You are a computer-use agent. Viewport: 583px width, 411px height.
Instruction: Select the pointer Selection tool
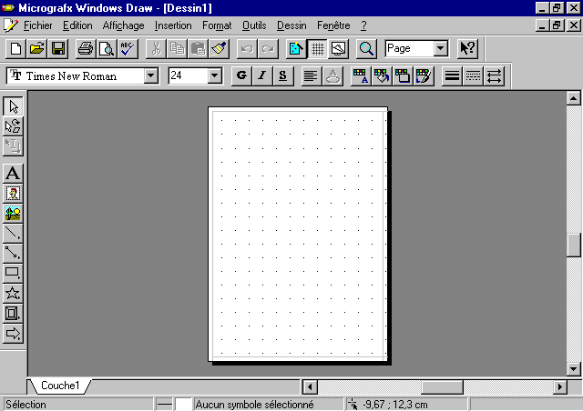tap(13, 106)
